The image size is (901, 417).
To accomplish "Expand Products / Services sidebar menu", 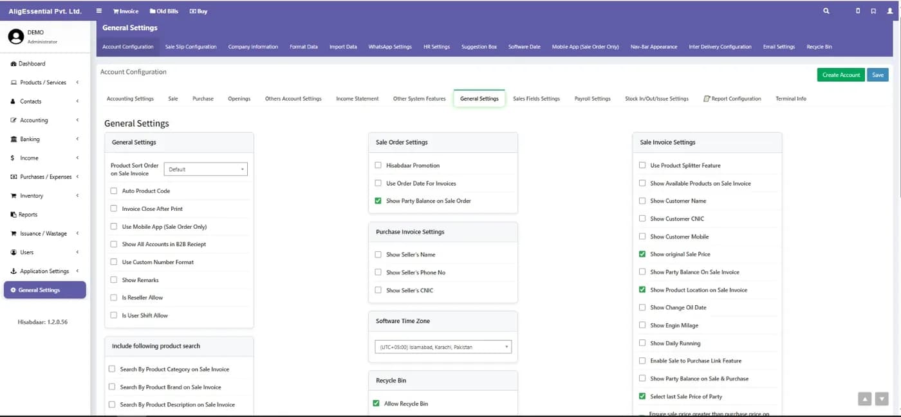I will tap(45, 82).
